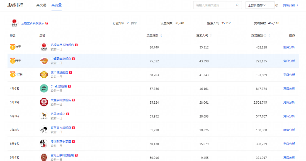306x161 pixels.
Task: Click the chevron next to 竞店识别
Action: pyautogui.click(x=297, y=5)
